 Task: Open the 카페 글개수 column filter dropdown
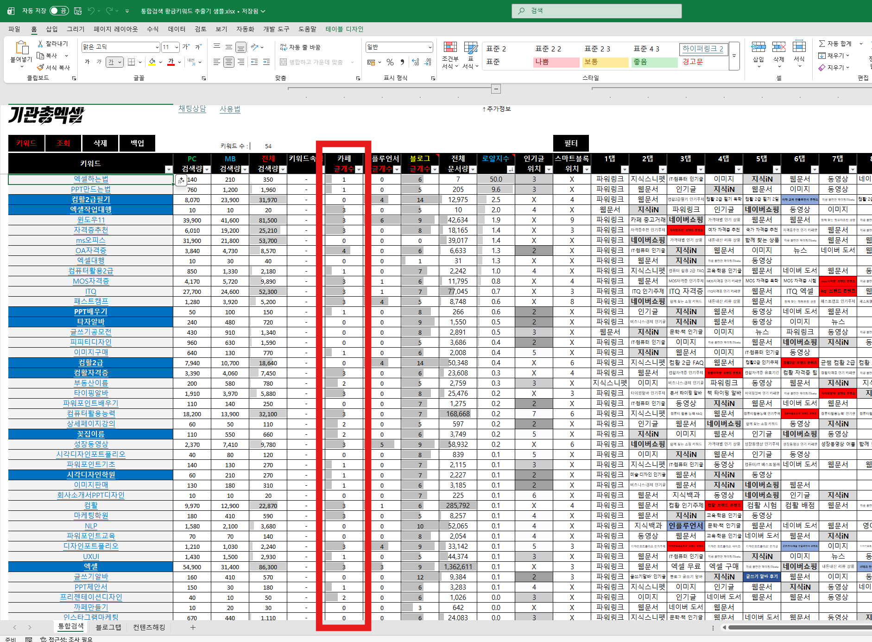[359, 170]
